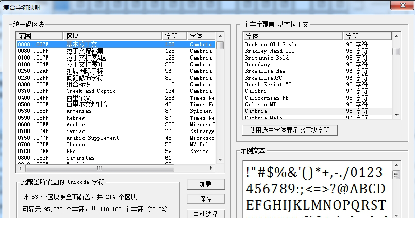Select the NKo block row
Viewport: 415px width, 226px height.
116,151
